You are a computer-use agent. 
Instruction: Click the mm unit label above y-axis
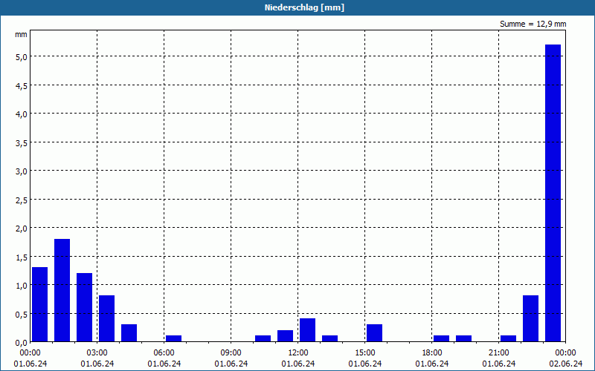click(21, 34)
